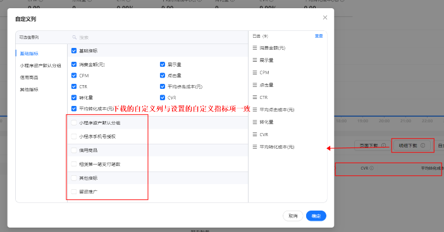
Task: Uncheck the CTR checkbox
Action: coord(74,86)
